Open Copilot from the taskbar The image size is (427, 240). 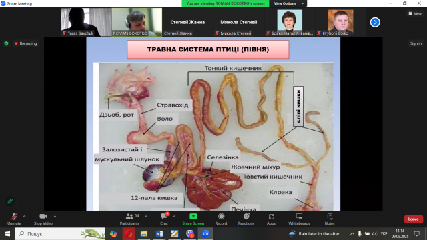pos(113,234)
